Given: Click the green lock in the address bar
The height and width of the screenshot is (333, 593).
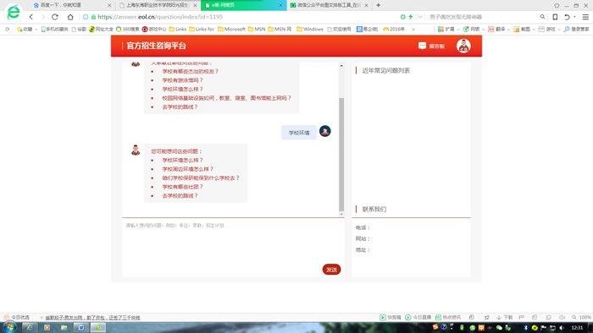Looking at the screenshot, I should [x=93, y=17].
